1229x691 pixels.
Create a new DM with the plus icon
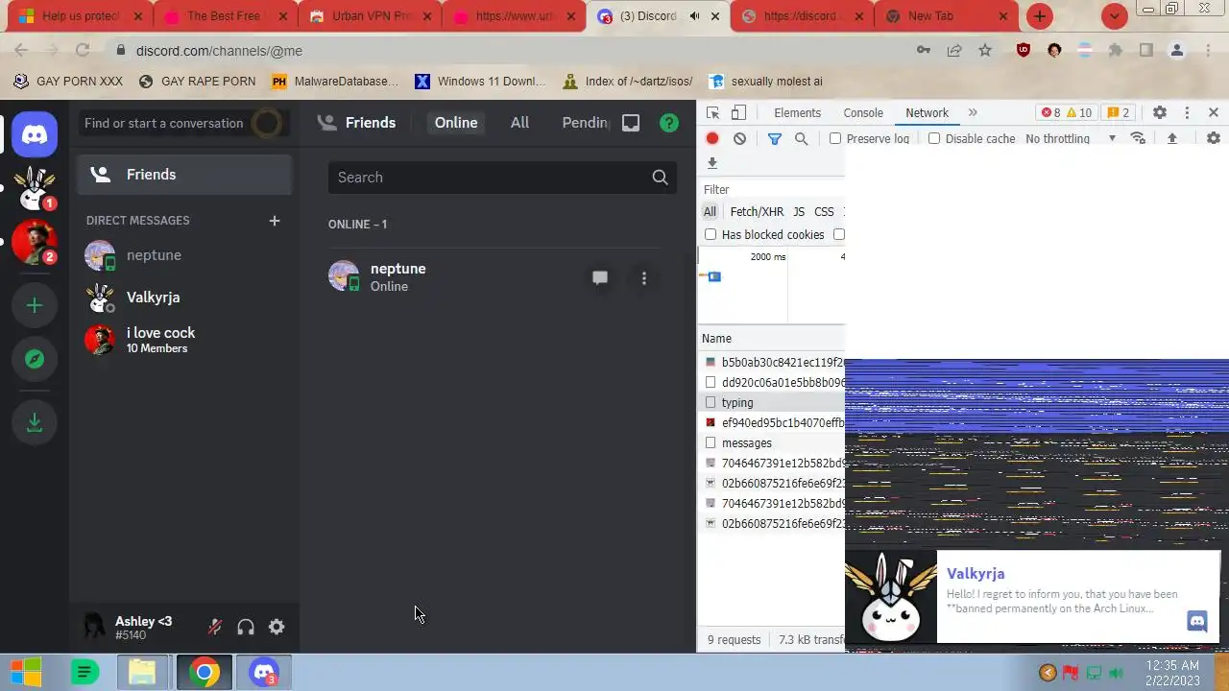pyautogui.click(x=274, y=221)
